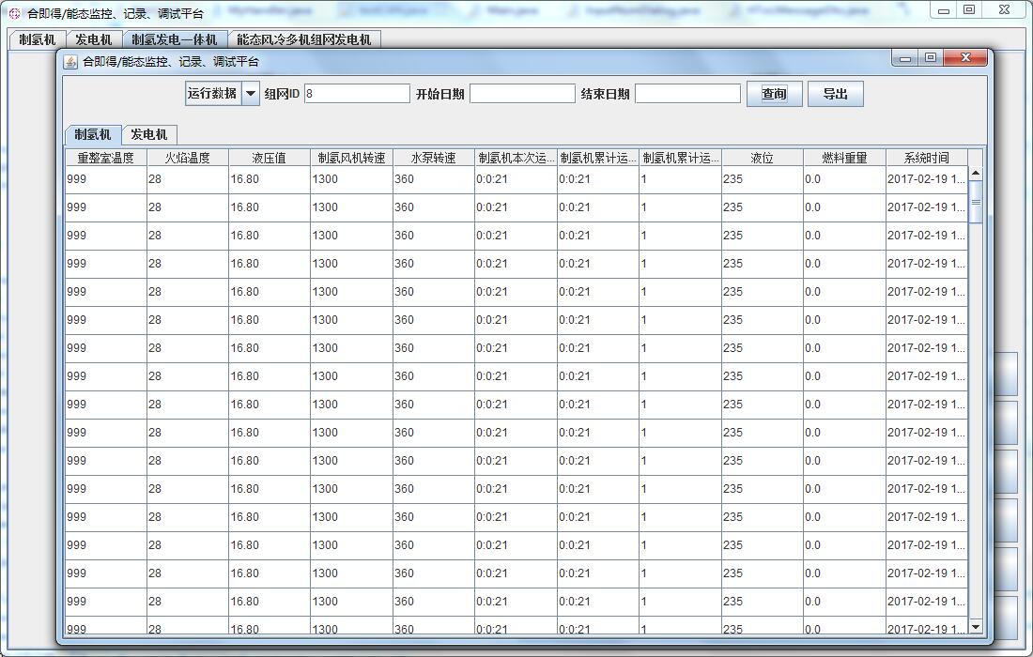Click the 查询 button
The width and height of the screenshot is (1033, 657).
pyautogui.click(x=774, y=94)
